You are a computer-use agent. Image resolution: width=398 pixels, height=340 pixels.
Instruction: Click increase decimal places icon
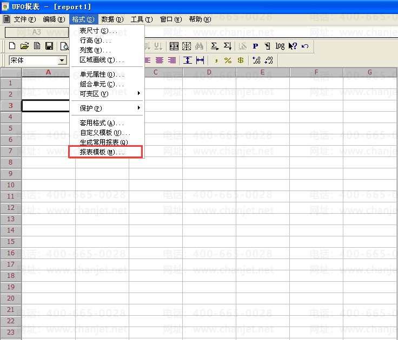tap(256, 60)
